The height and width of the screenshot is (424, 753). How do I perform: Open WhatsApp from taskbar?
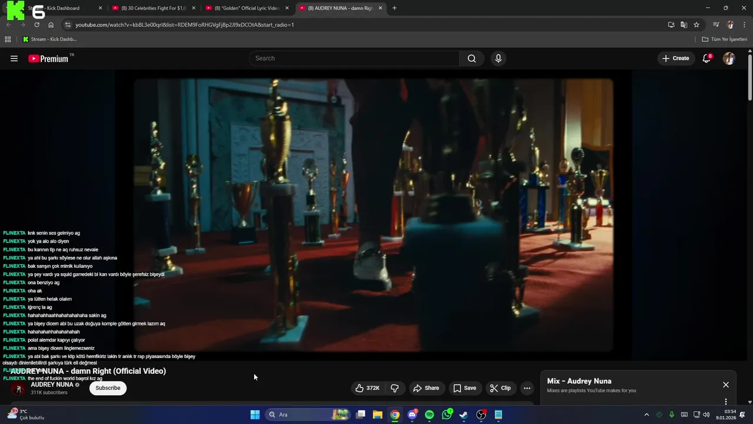pos(447,415)
